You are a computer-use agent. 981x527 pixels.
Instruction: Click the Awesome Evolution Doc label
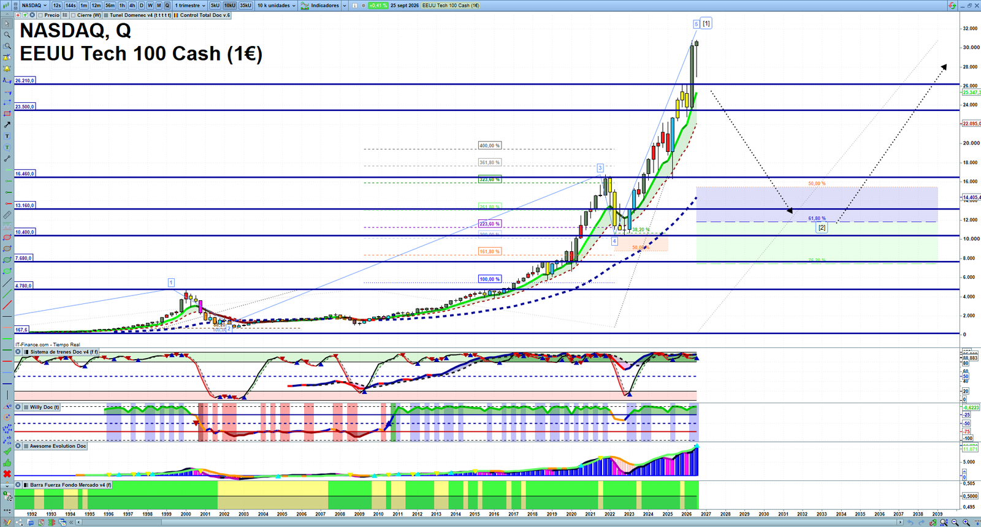[55, 446]
